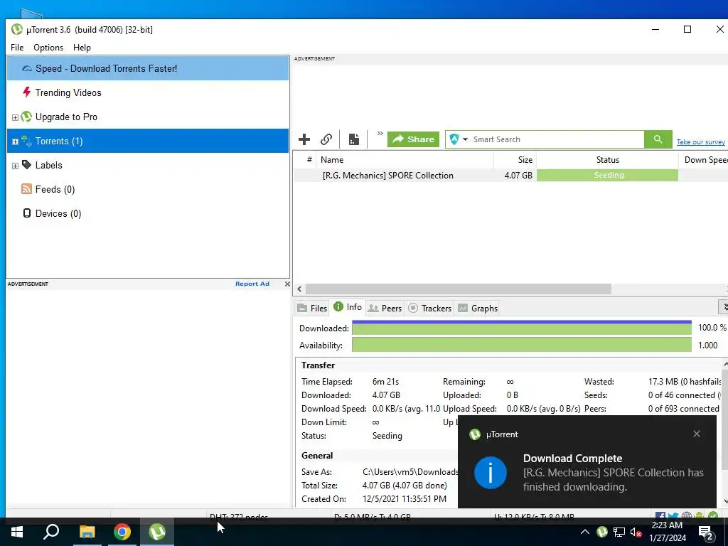Click the muted volume tray icon

(x=636, y=532)
